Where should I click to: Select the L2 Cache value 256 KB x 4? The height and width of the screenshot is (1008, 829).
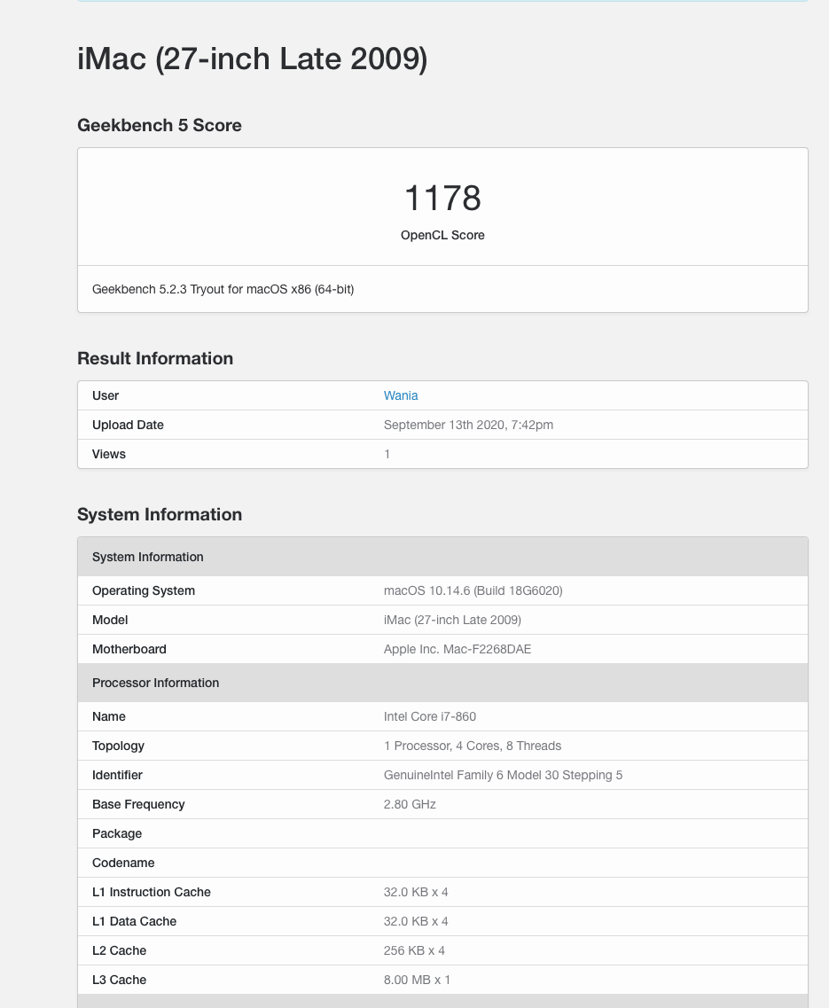414,950
